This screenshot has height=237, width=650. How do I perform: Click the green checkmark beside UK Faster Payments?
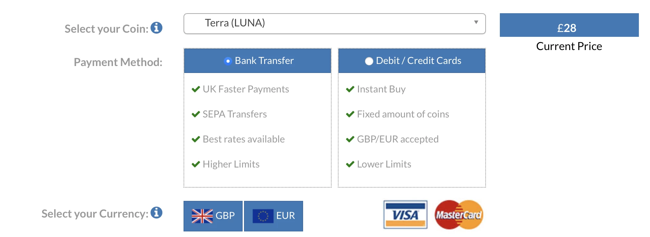point(196,89)
